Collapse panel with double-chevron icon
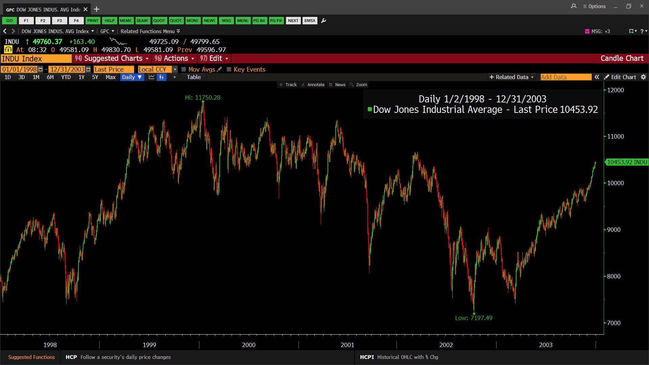 [597, 77]
